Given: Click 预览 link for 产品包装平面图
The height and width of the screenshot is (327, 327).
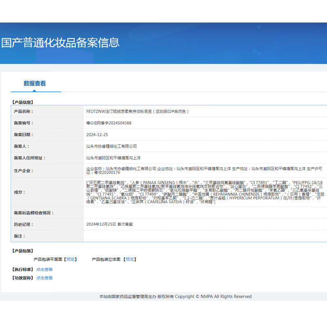Looking at the screenshot, I should pos(71,259).
